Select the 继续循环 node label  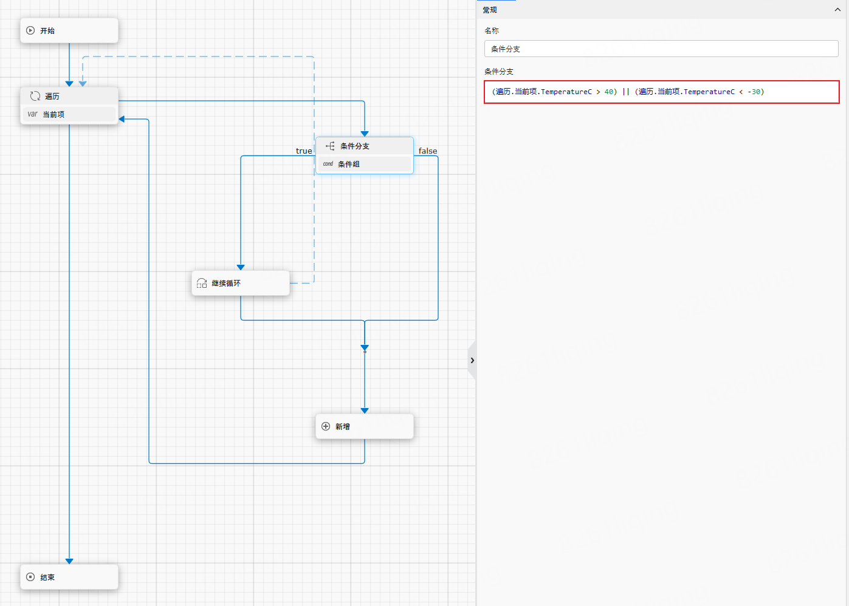226,283
